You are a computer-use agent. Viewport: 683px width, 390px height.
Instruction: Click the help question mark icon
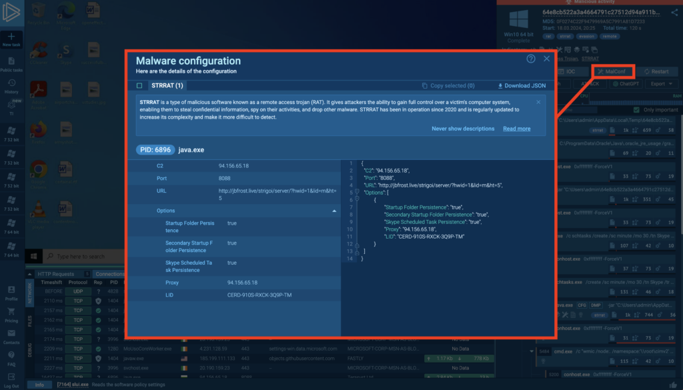pyautogui.click(x=531, y=59)
